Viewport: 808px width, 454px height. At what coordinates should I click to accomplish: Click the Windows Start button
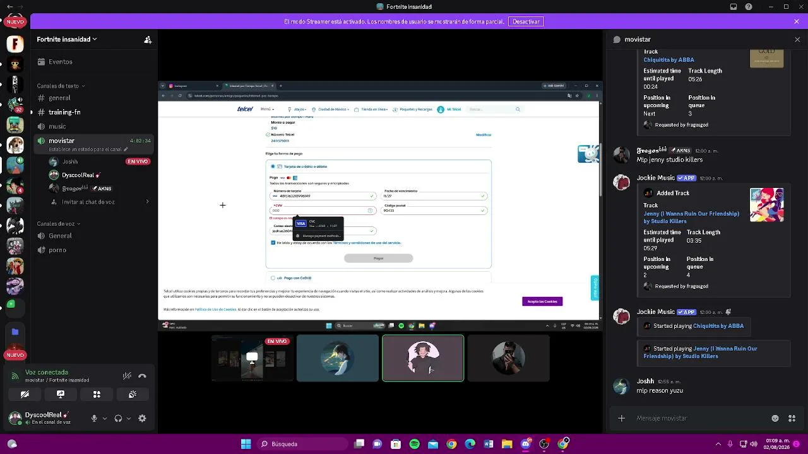coord(246,444)
